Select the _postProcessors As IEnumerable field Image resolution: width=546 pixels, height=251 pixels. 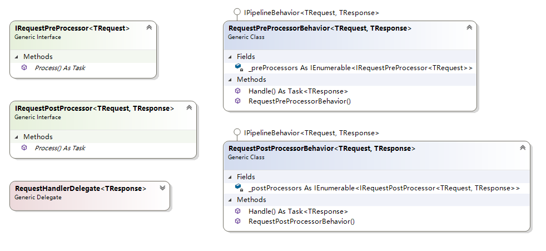[x=384, y=188]
